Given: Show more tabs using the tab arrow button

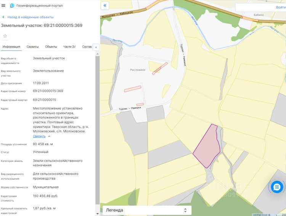Looking at the screenshot, I should click(96, 47).
